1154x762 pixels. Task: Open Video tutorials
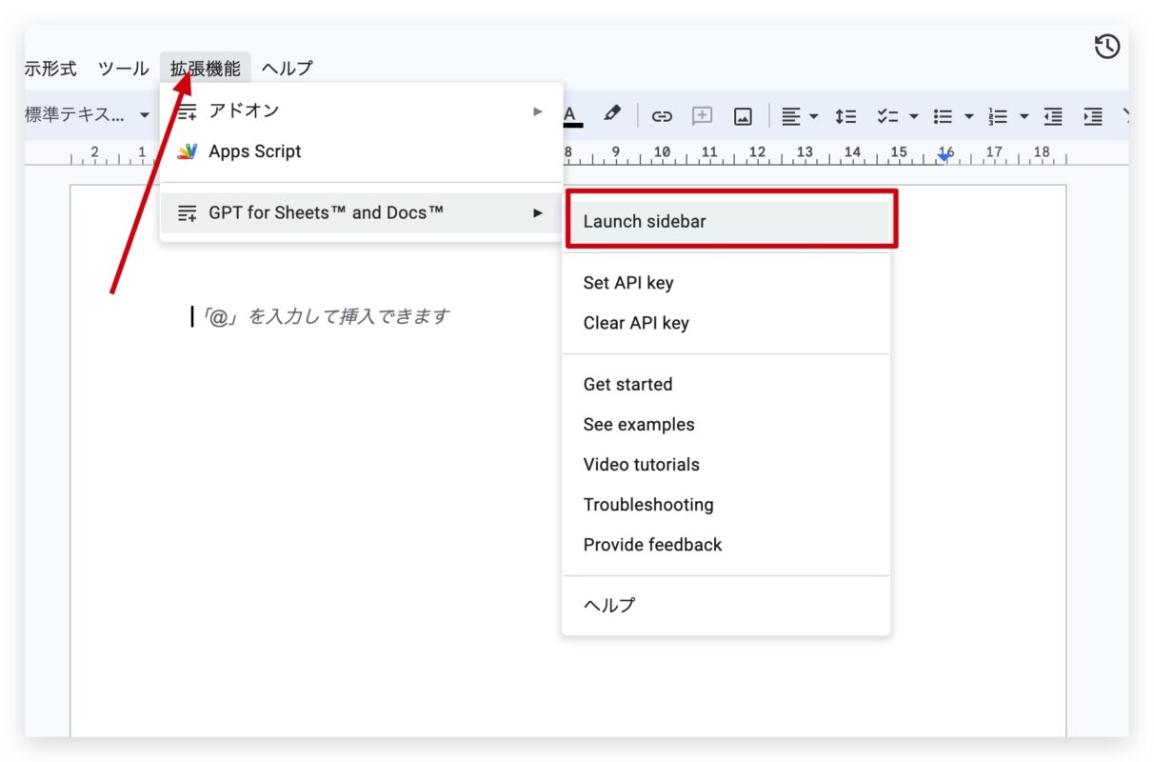click(726, 465)
